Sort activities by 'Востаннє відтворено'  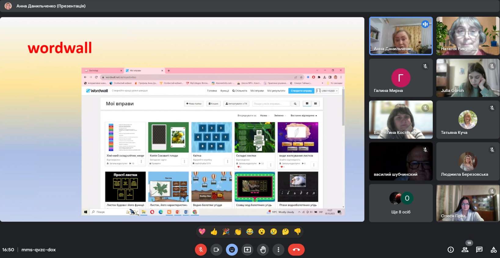[x=304, y=115]
